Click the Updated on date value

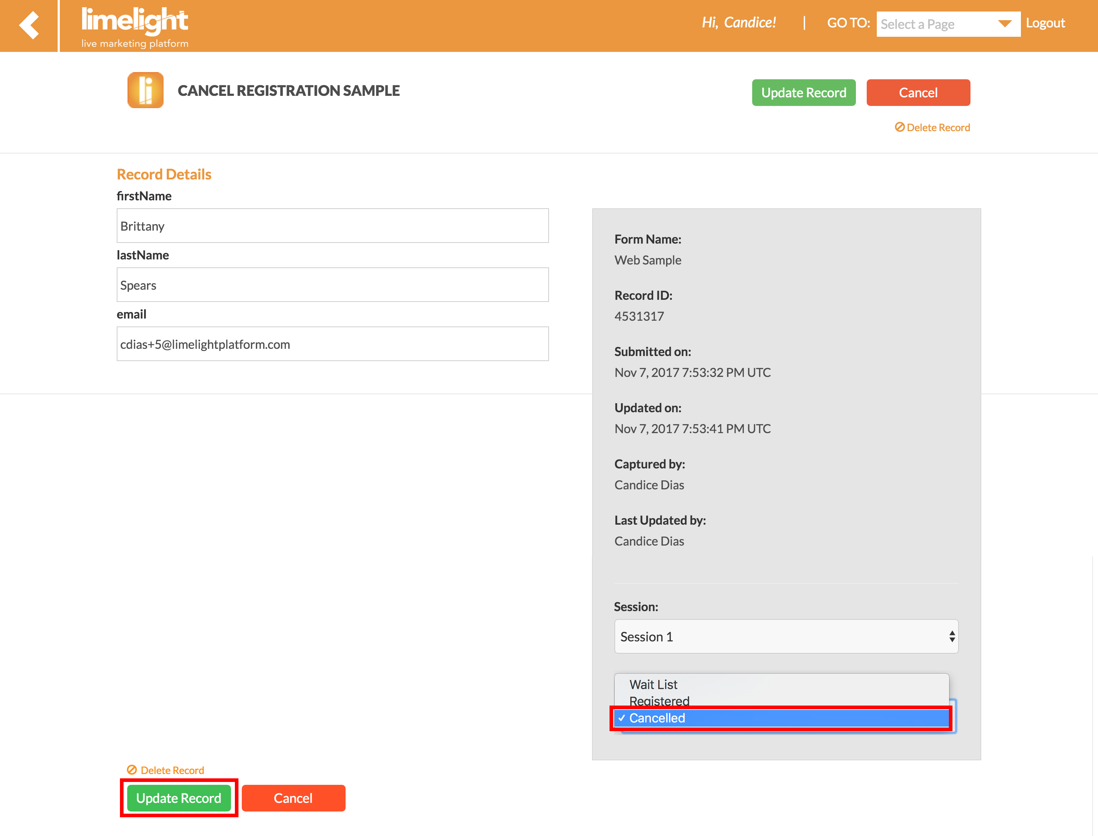[x=692, y=429]
